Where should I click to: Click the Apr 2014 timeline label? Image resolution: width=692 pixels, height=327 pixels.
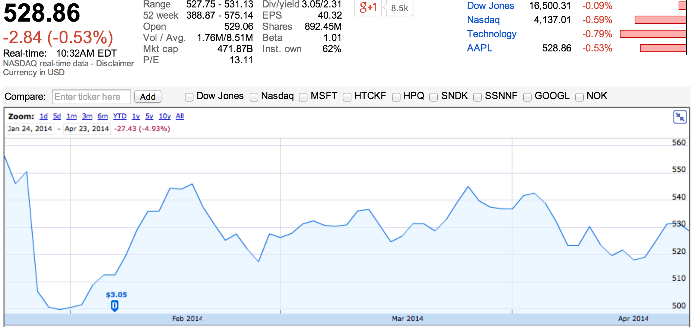pos(633,318)
